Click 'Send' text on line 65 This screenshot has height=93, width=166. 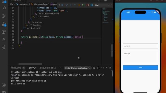pos(62,11)
